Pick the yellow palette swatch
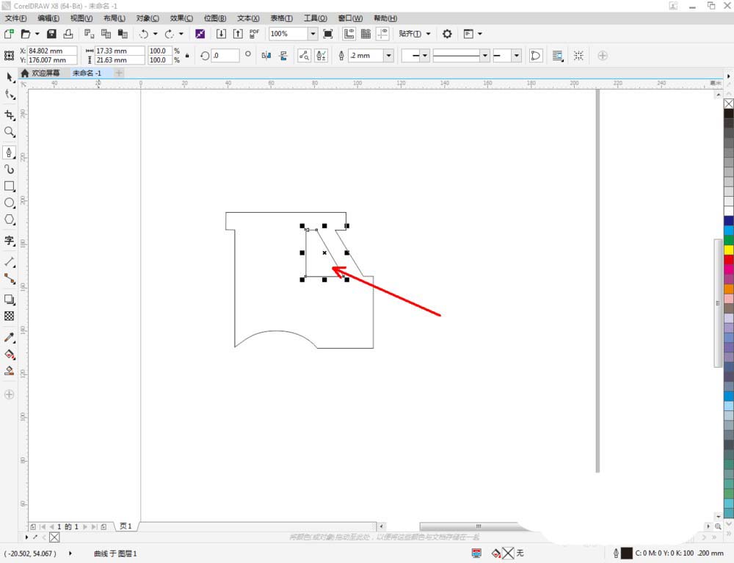Image resolution: width=734 pixels, height=563 pixels. [728, 250]
